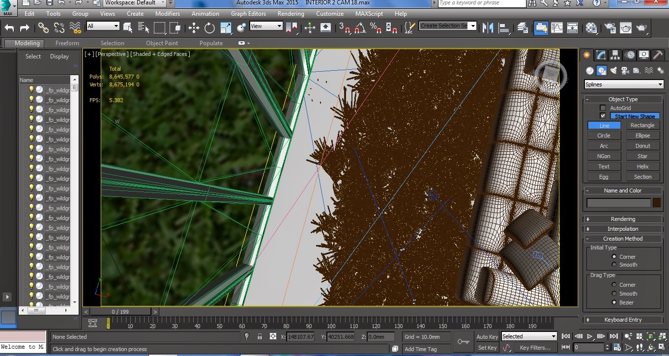Screen dimensions: 669x356
Task: Select the Helix shape button
Action: tap(643, 166)
